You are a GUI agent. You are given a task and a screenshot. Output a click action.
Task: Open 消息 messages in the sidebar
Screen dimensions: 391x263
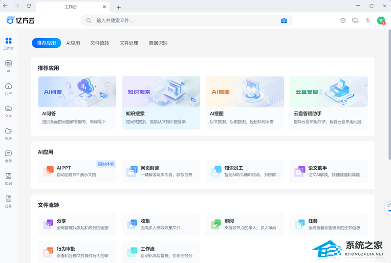[x=8, y=156]
